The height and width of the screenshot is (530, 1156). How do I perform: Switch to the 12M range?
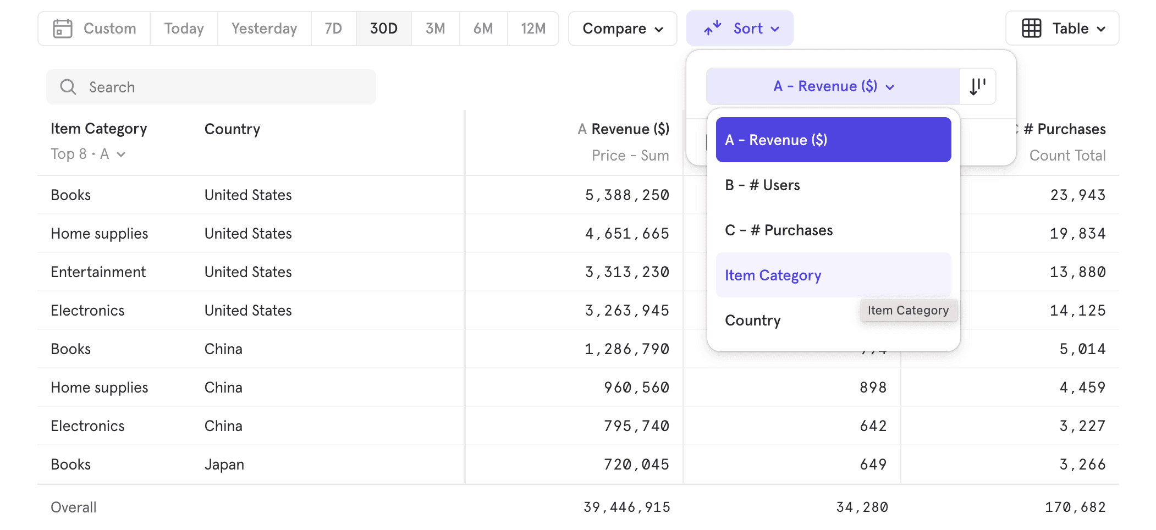coord(533,29)
